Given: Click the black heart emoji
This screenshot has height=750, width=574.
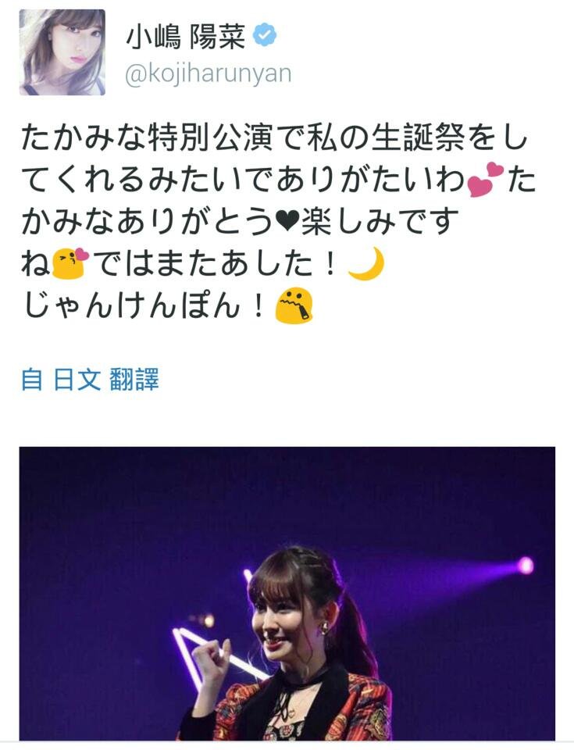Looking at the screenshot, I should 287,223.
